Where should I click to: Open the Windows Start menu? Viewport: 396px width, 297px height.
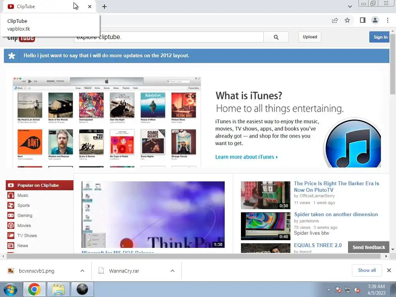(10, 289)
